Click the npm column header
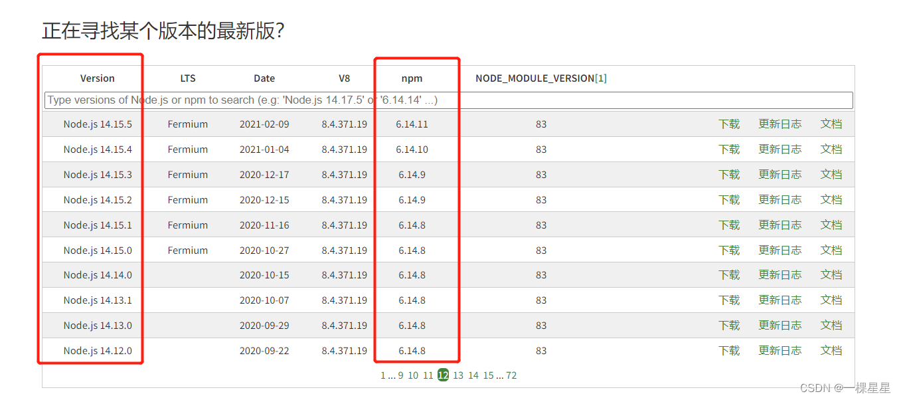Screen dimensions: 901x400 point(412,78)
